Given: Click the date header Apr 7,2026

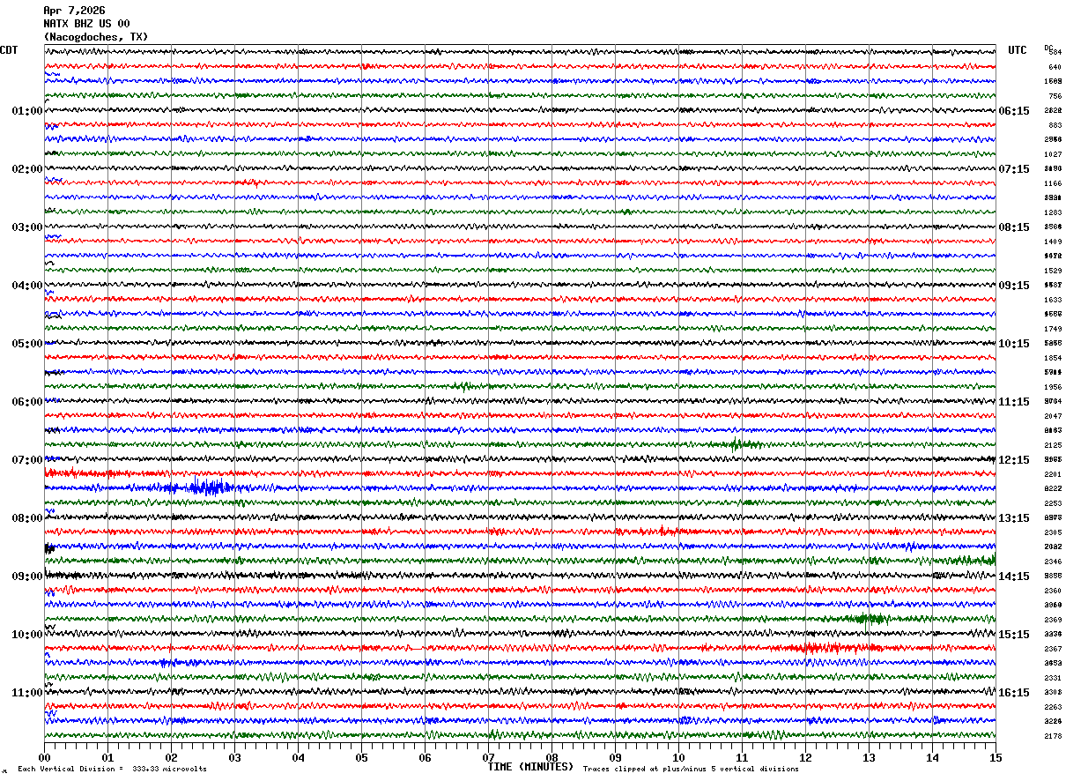Looking at the screenshot, I should pyautogui.click(x=74, y=11).
